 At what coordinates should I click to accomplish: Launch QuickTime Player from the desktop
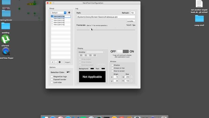(6, 51)
